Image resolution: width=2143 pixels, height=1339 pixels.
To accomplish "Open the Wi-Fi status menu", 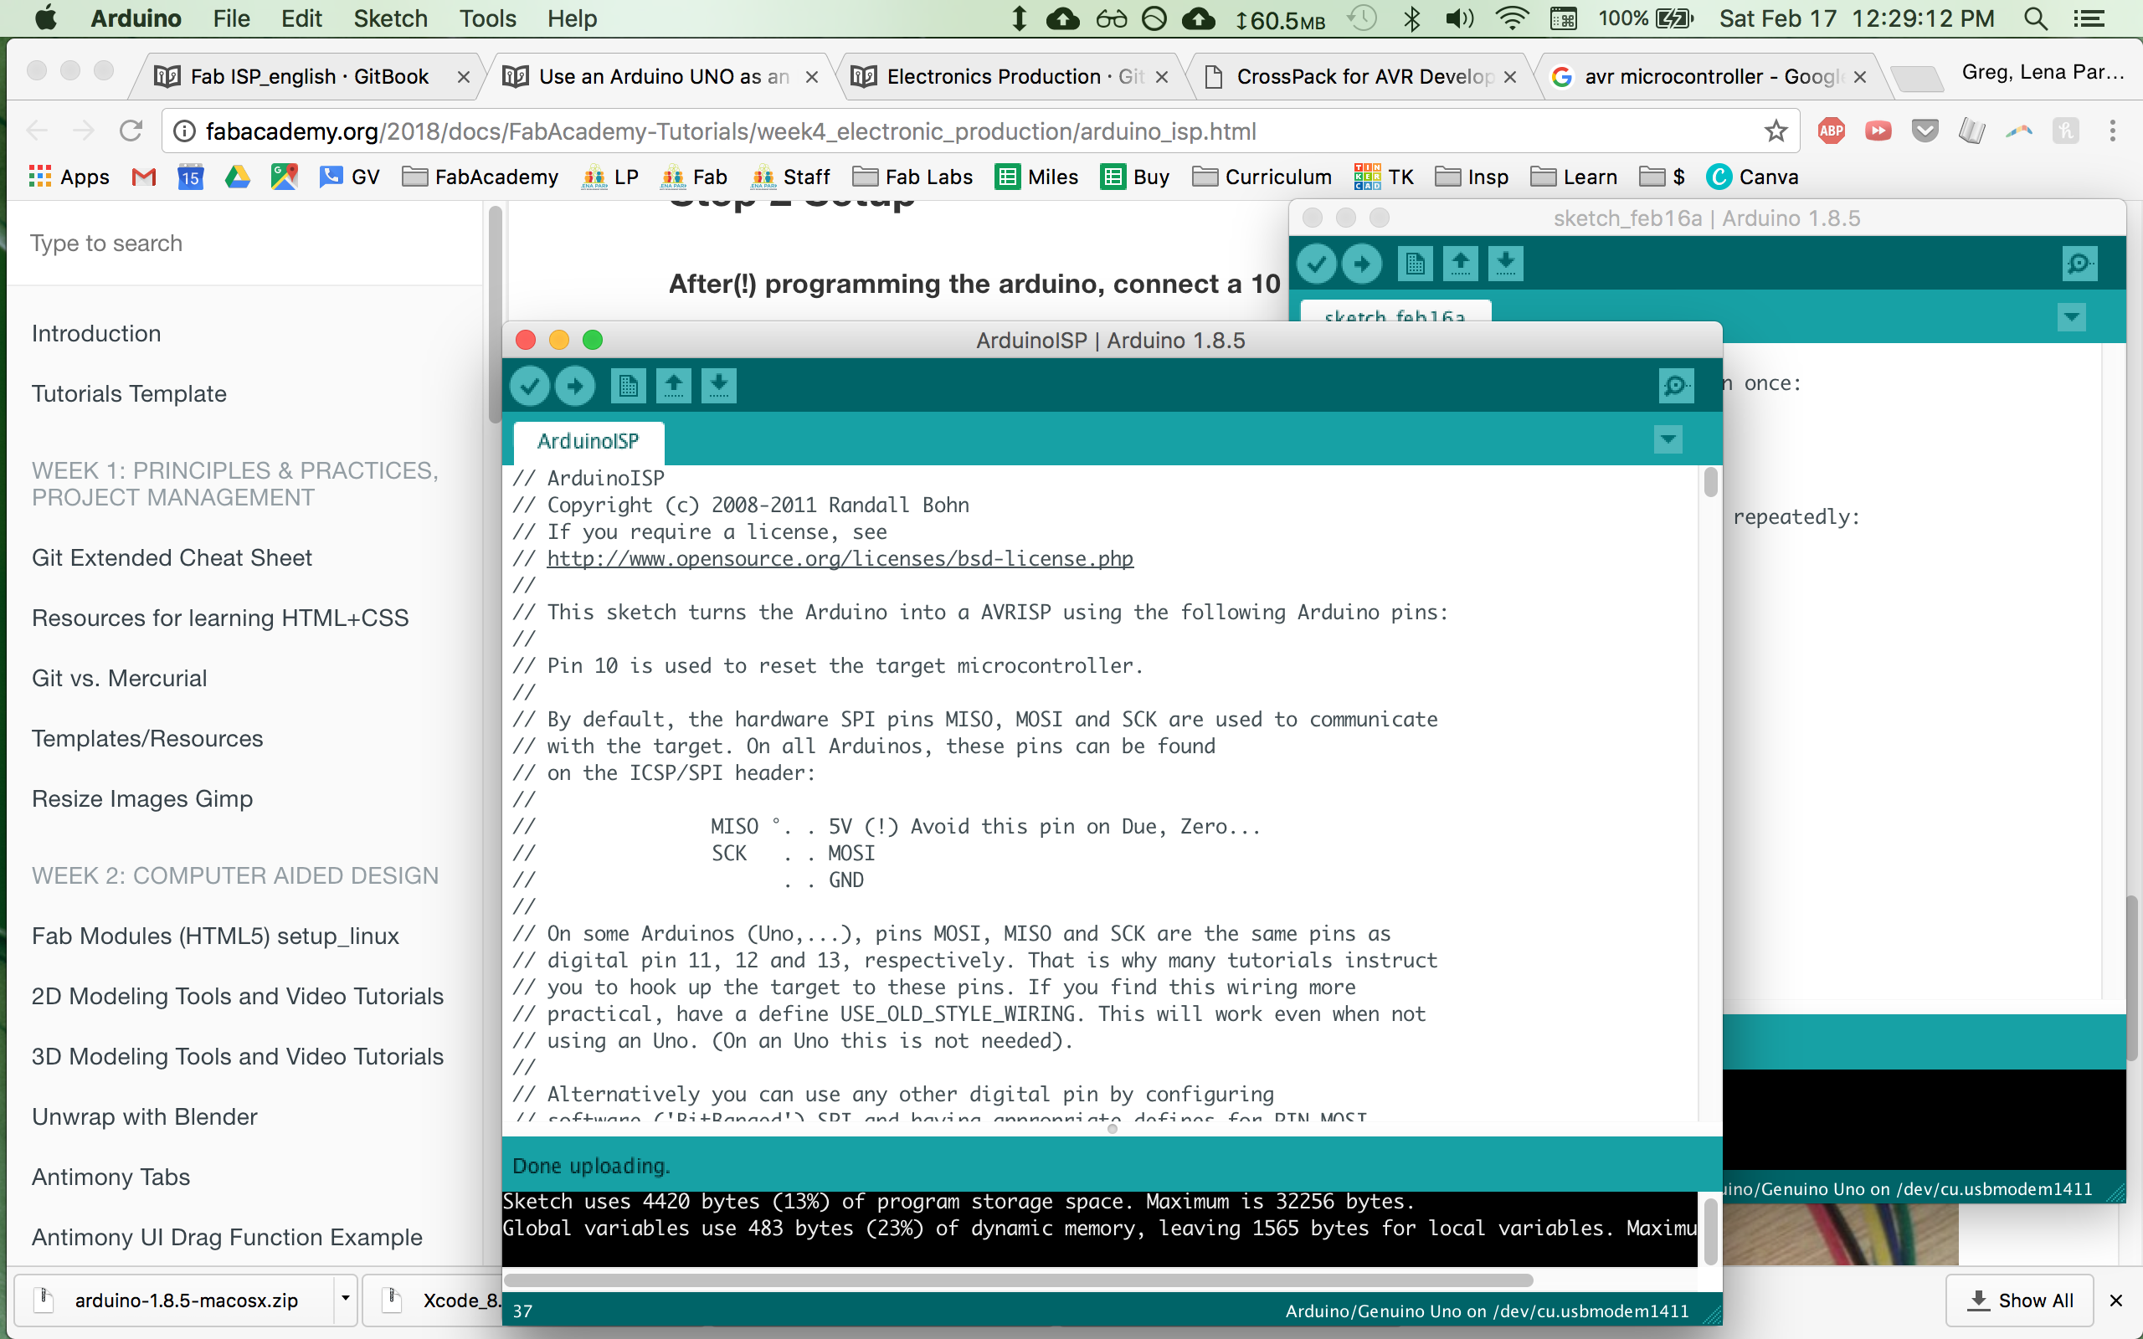I will coord(1512,18).
